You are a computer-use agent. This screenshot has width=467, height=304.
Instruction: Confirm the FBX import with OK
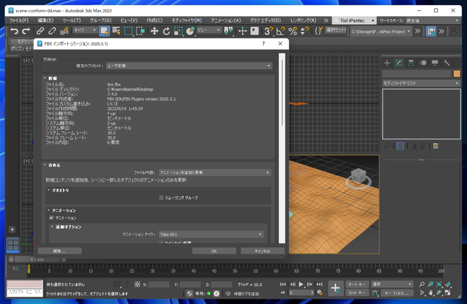click(x=214, y=251)
